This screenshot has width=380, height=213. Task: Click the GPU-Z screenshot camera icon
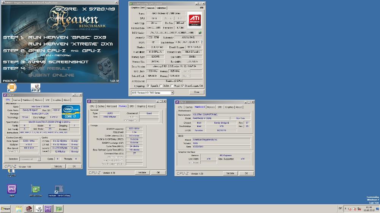[201, 8]
